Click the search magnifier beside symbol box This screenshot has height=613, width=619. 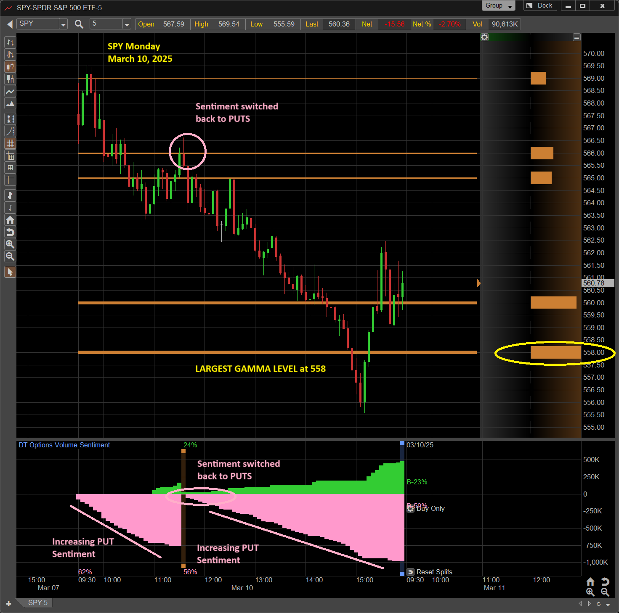79,24
